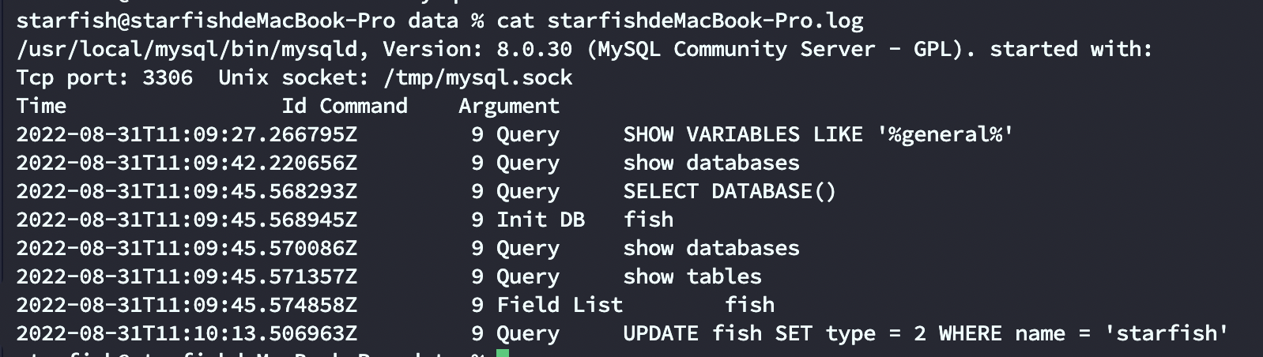Click the Init DB command entry

[x=541, y=220]
